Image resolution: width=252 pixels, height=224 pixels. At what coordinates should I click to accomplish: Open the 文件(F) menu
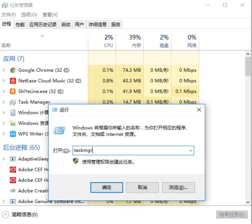point(9,15)
